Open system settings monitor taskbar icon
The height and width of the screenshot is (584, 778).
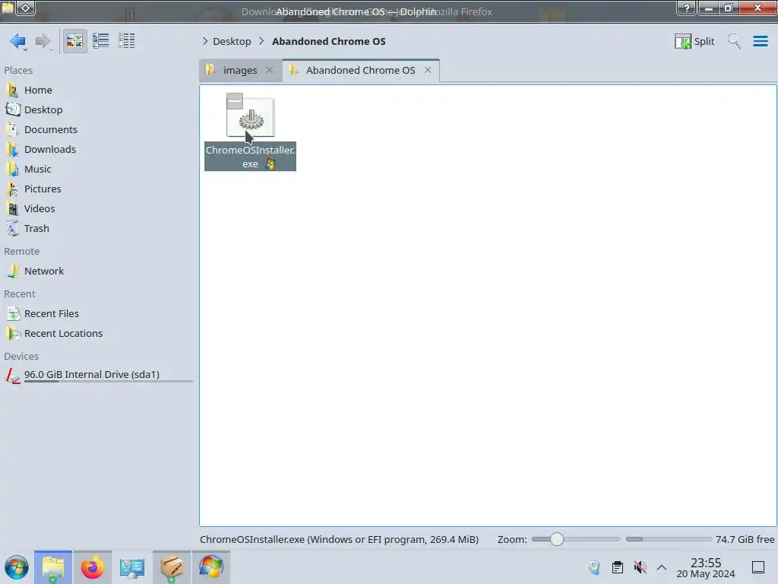click(132, 567)
